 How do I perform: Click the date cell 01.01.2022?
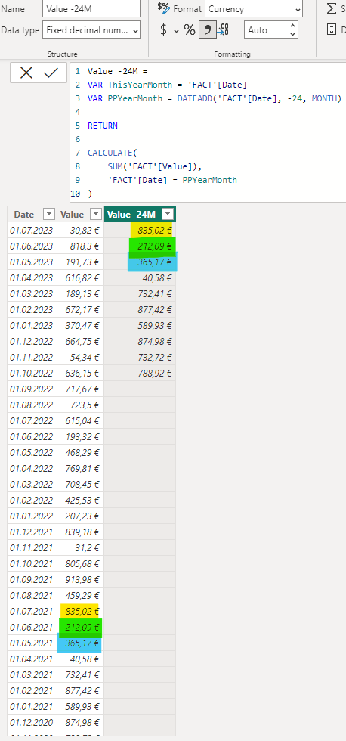(32, 516)
